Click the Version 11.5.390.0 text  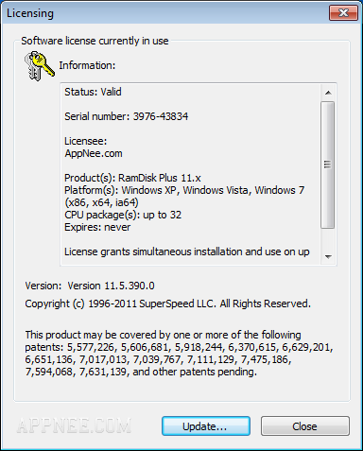[111, 286]
